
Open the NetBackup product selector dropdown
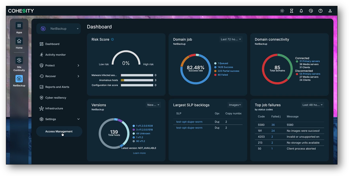point(58,29)
